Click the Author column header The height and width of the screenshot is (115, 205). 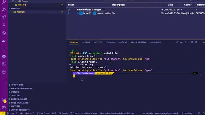click(188, 5)
